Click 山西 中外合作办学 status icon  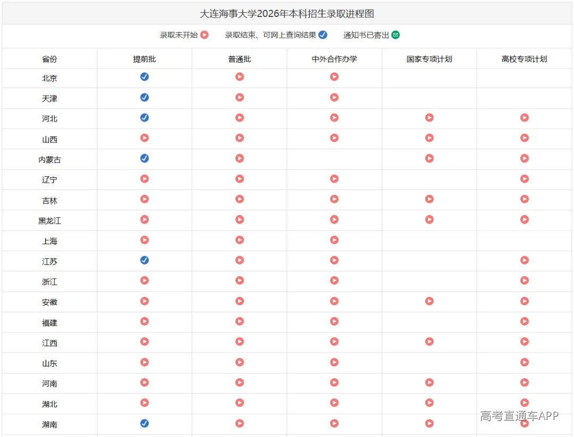[334, 138]
